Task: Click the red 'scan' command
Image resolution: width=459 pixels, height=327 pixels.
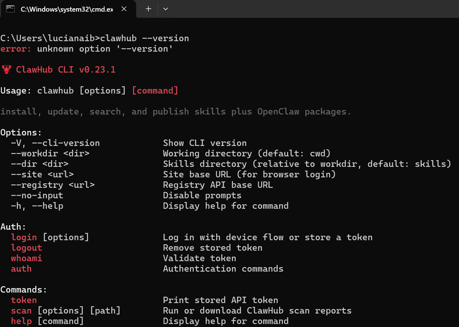Action: pyautogui.click(x=21, y=311)
